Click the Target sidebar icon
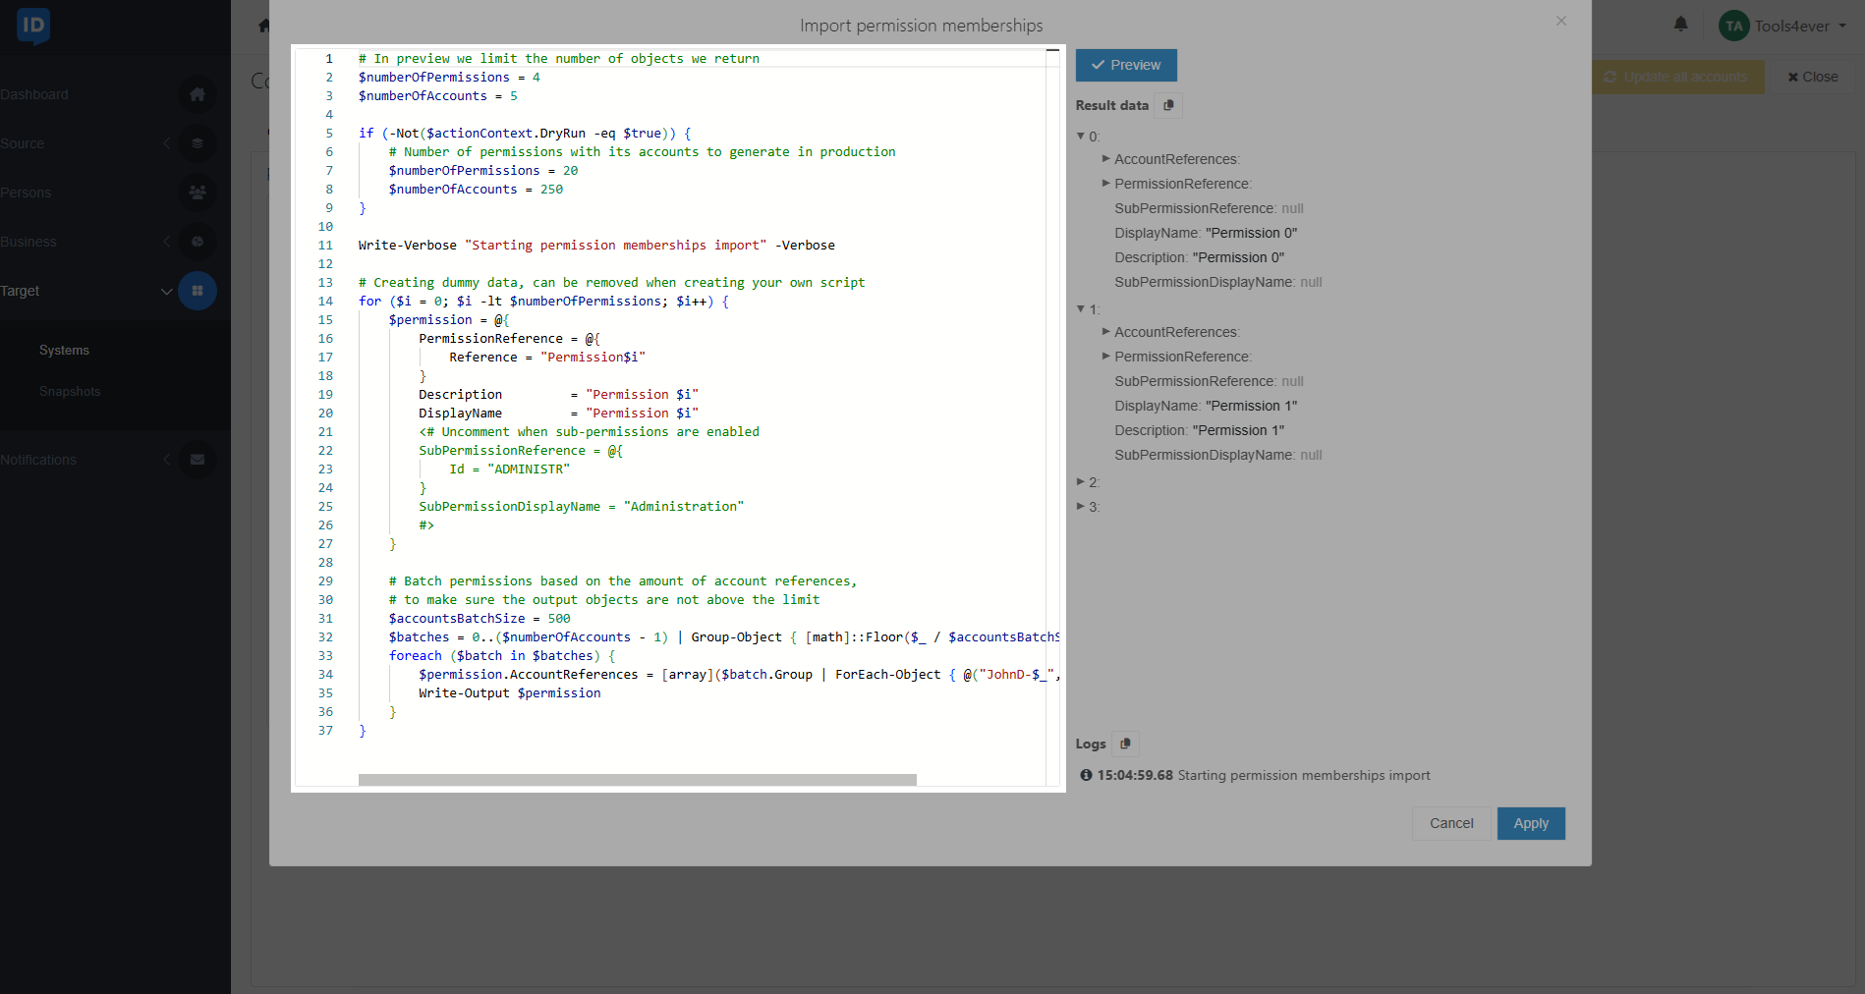This screenshot has width=1865, height=994. [x=198, y=291]
